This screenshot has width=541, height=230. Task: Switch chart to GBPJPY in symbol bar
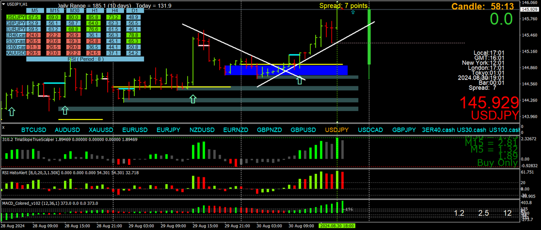404,130
